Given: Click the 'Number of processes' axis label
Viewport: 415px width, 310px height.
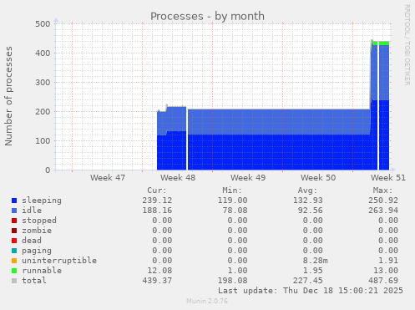Looking at the screenshot, I should click(8, 96).
